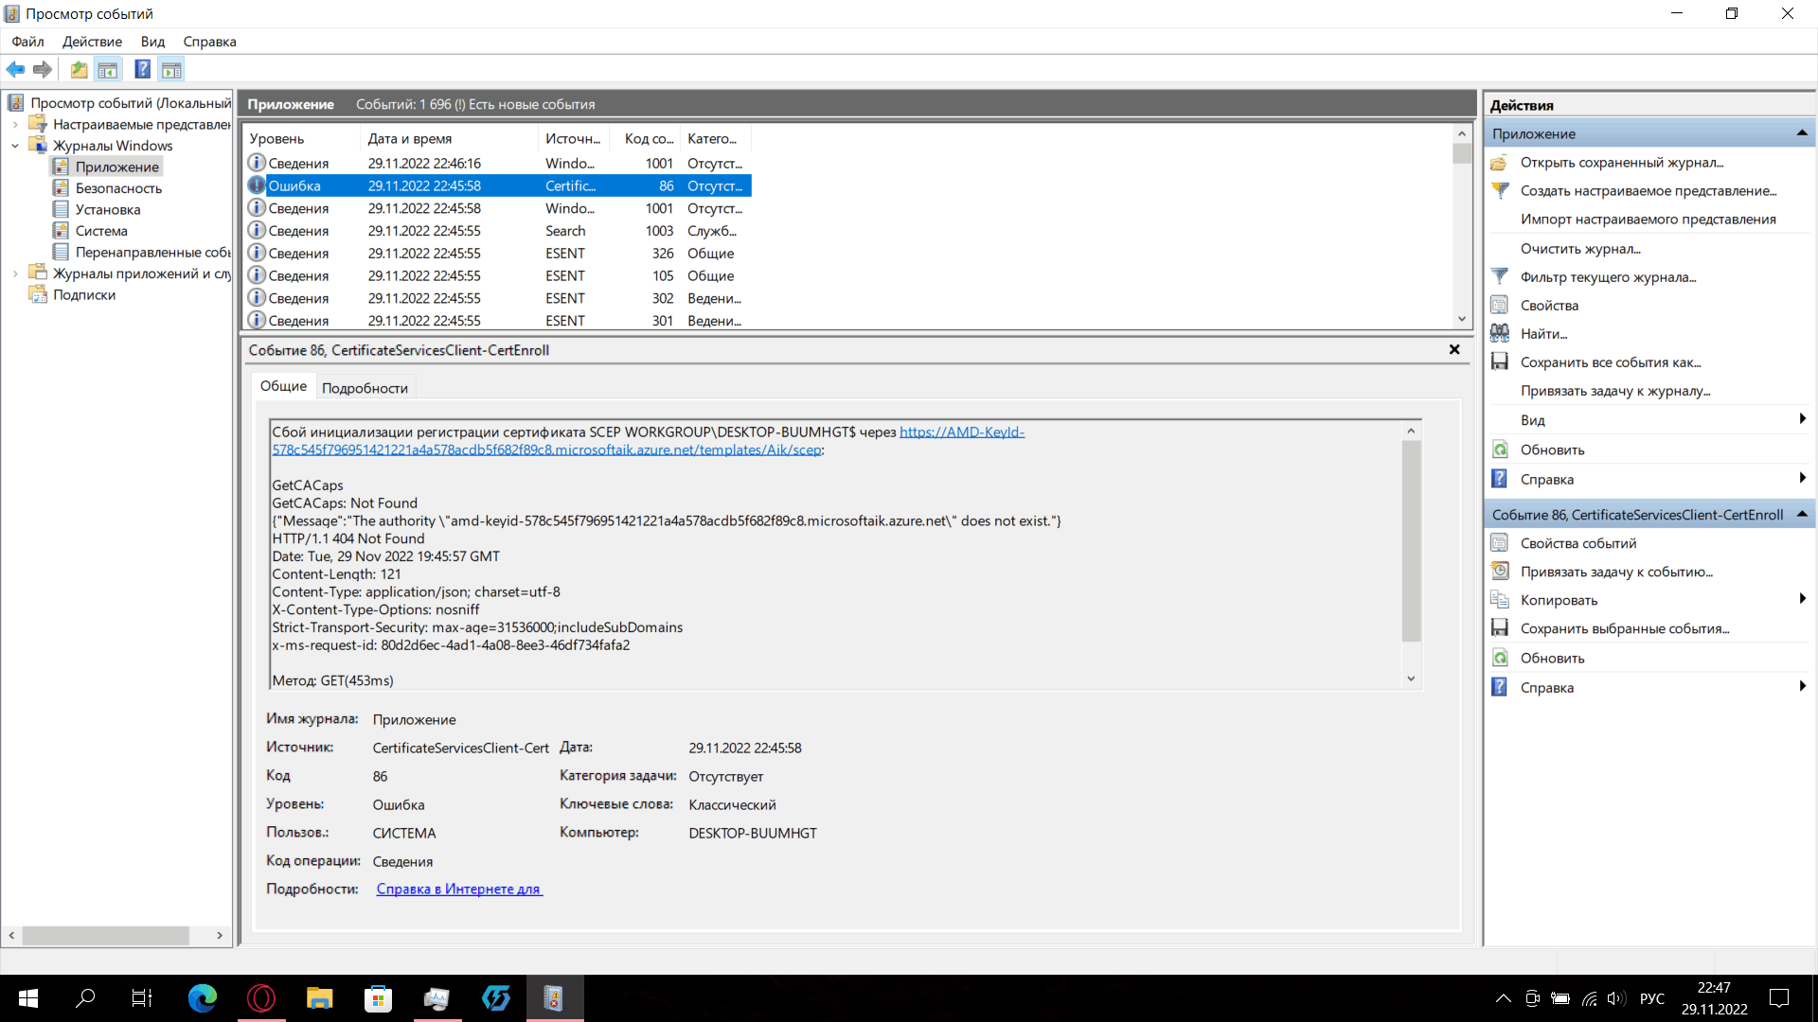Collapse the Приложение actions section
The image size is (1818, 1022).
pos(1802,133)
